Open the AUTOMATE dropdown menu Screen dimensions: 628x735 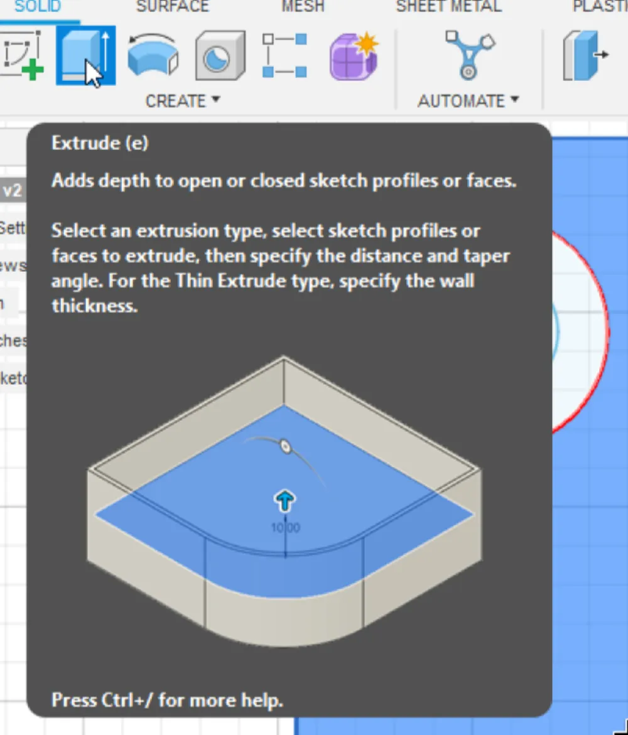[468, 100]
